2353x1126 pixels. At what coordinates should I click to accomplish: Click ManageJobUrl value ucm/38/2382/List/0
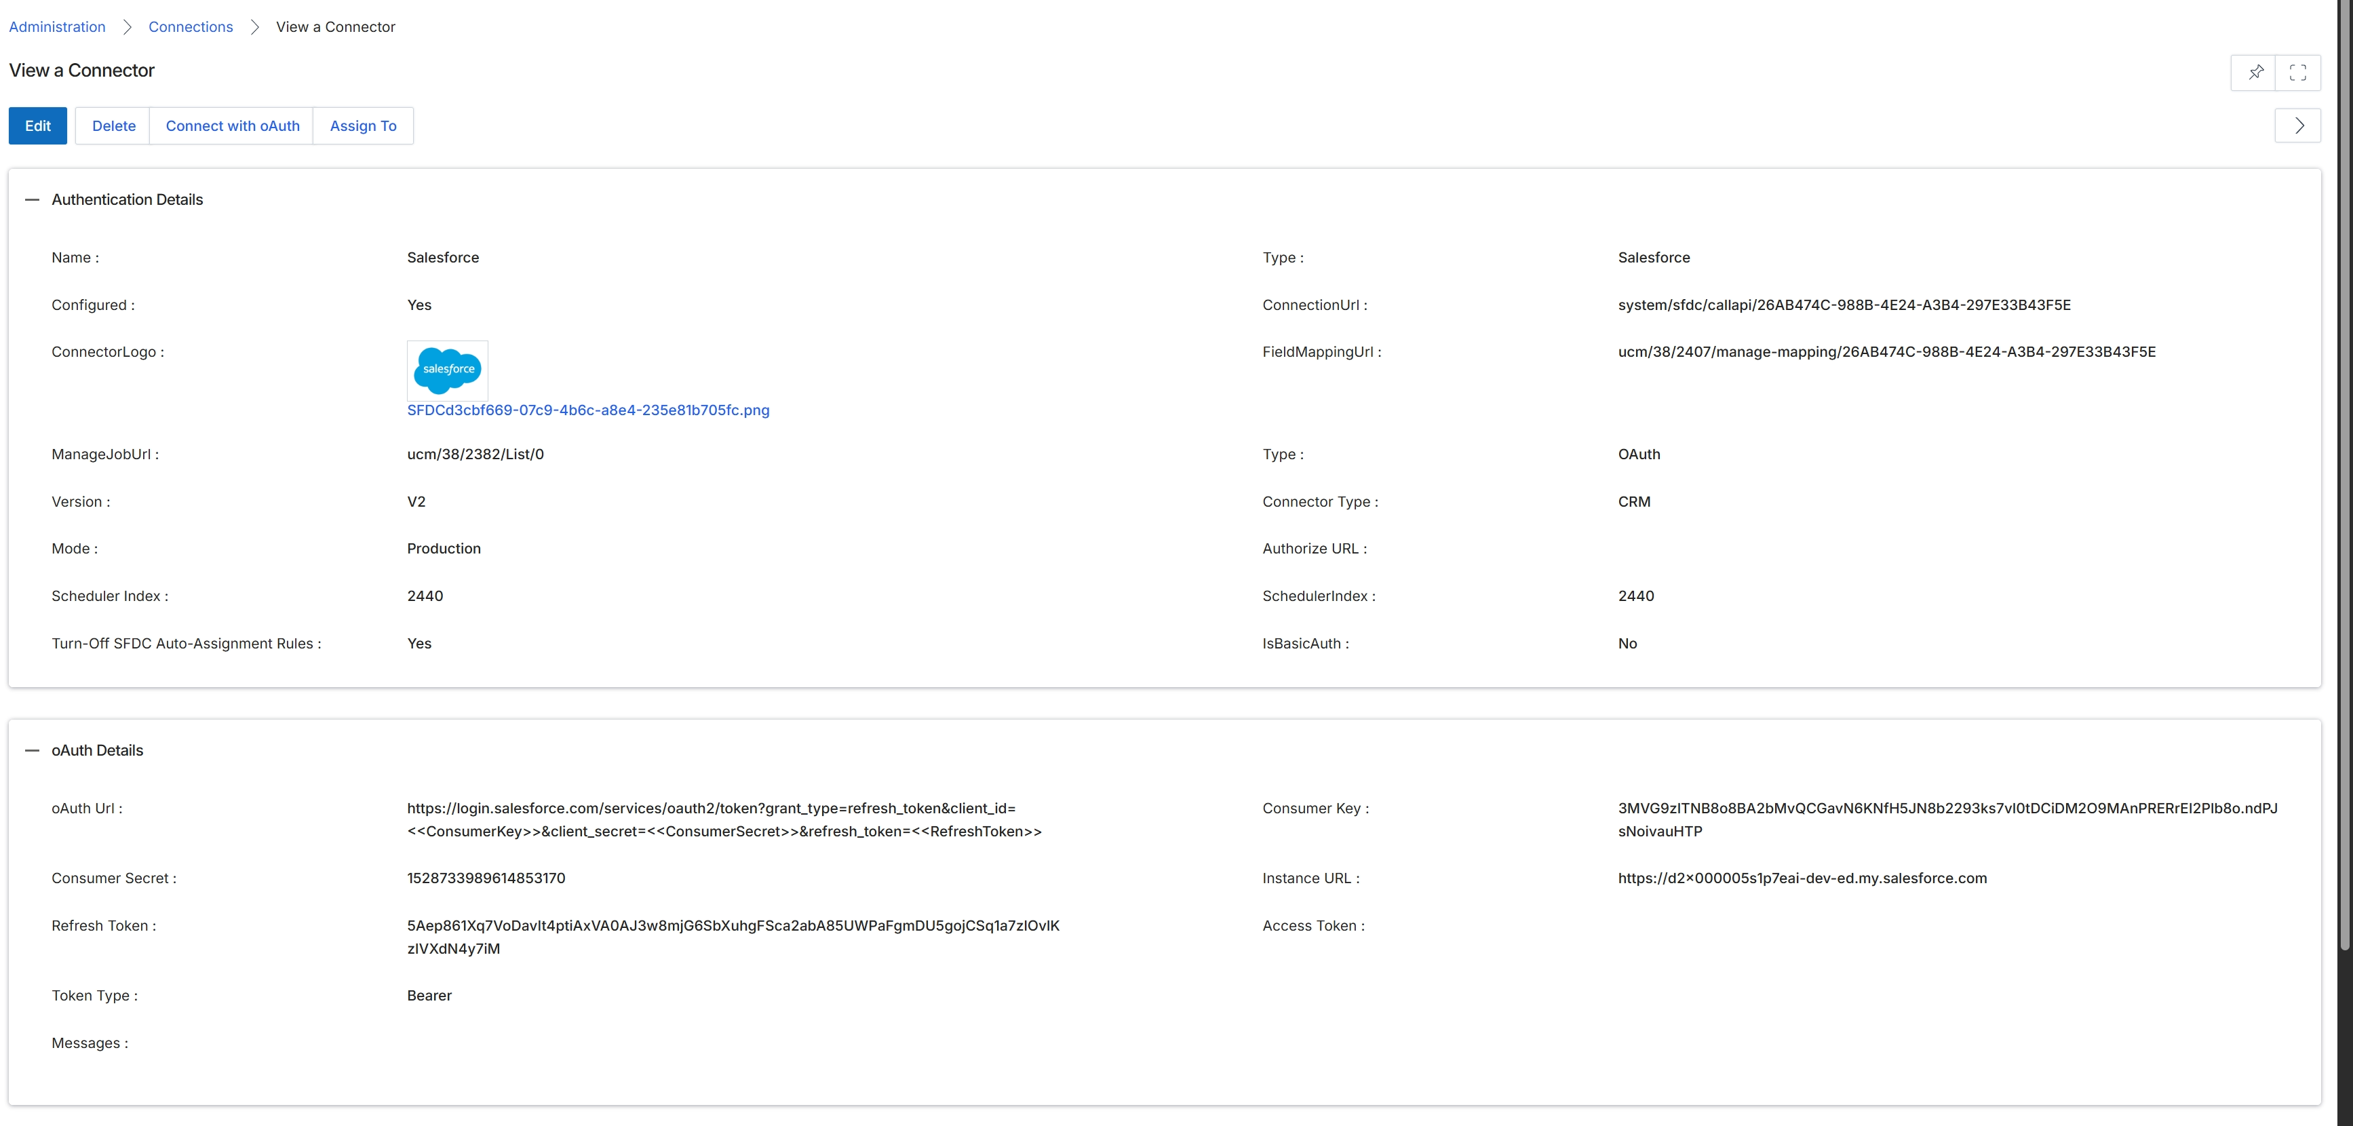(475, 454)
